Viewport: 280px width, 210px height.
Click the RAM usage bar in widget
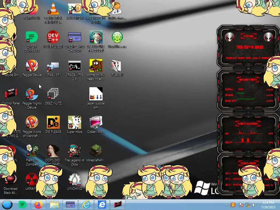(241, 93)
